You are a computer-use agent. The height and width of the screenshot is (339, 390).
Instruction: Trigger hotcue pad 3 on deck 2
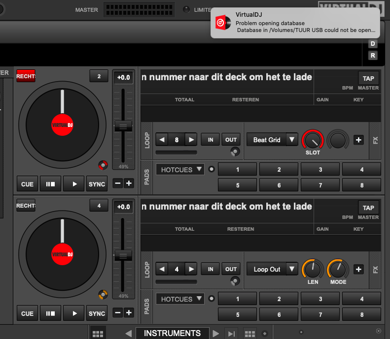pos(320,169)
